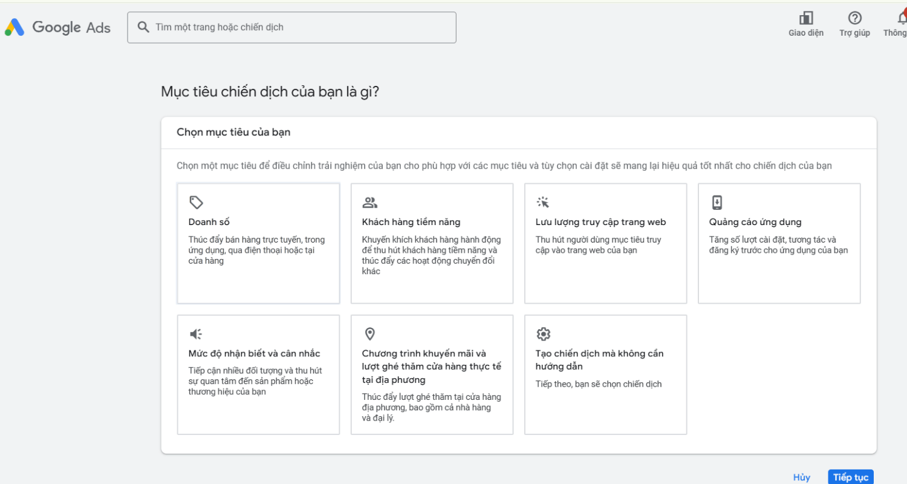Click the price tag icon for Doanh số
Screen dimensions: 907x484
click(x=195, y=202)
